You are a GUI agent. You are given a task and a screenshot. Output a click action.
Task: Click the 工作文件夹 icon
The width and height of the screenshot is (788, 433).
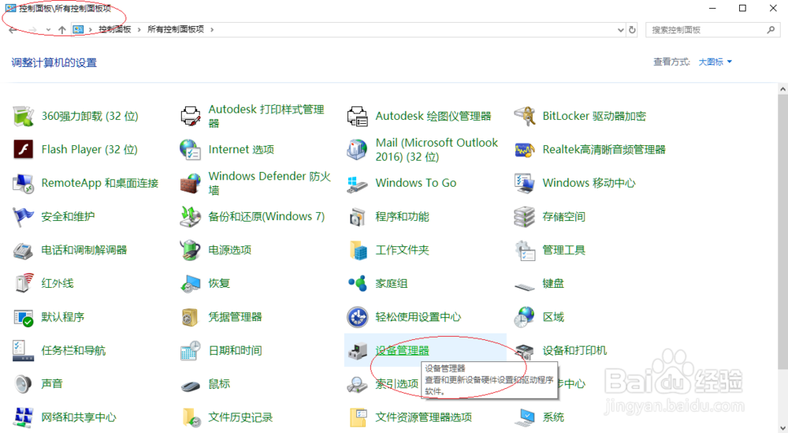tap(358, 250)
